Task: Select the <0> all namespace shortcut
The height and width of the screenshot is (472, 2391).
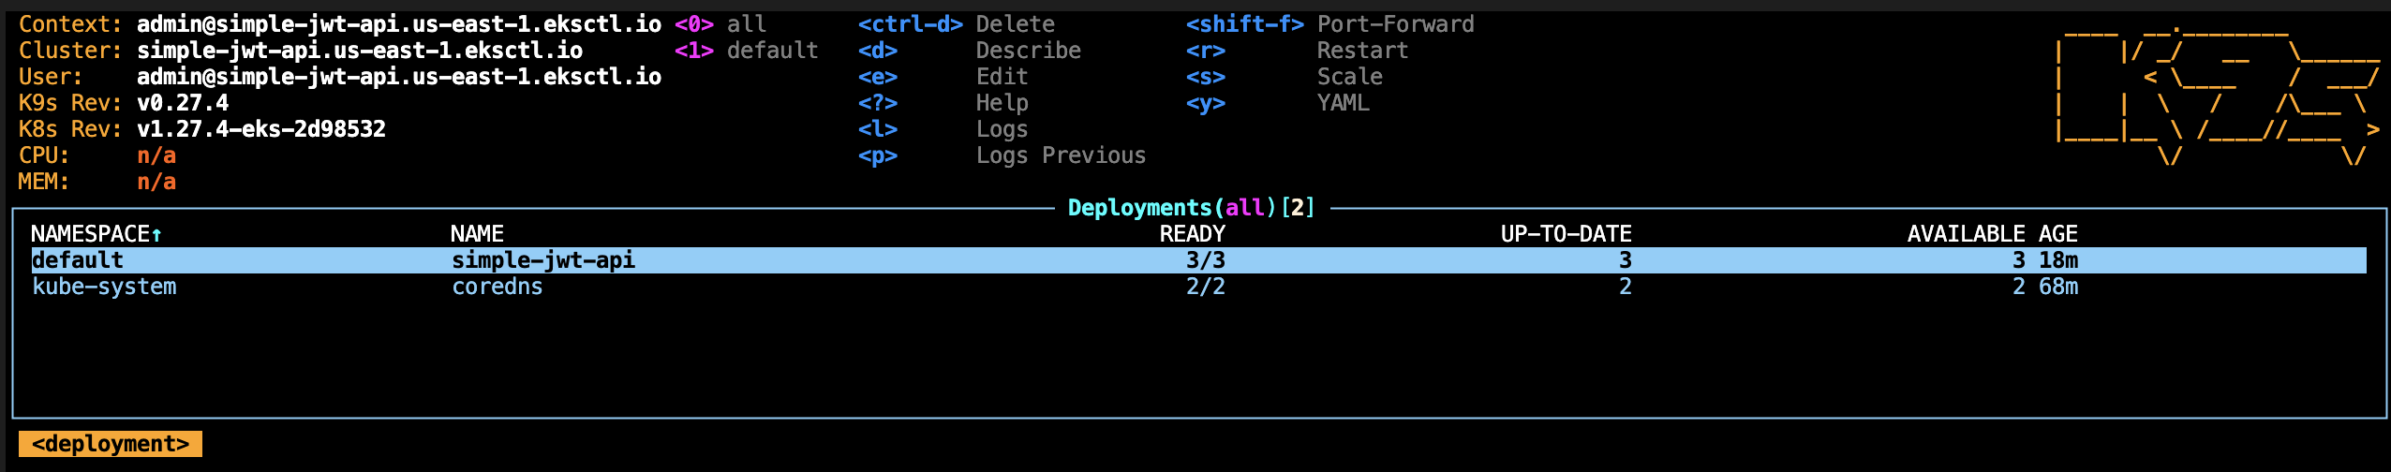Action: 720,24
